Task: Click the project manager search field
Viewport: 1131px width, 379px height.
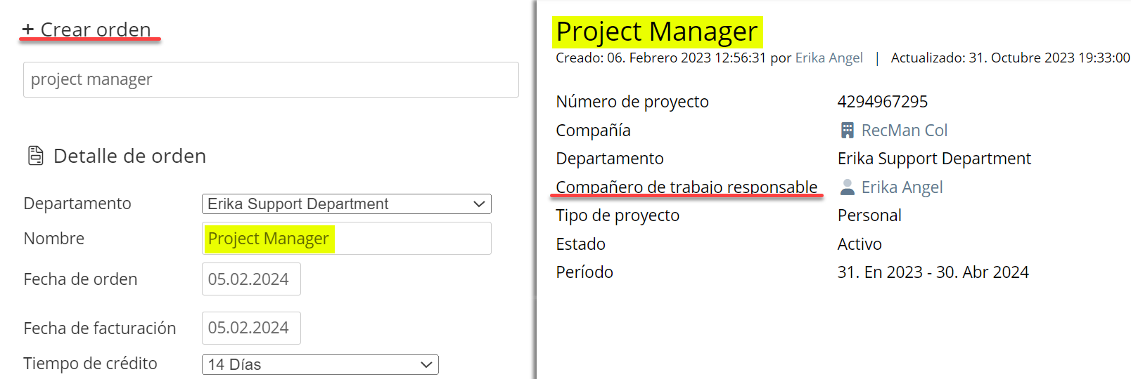Action: click(271, 79)
